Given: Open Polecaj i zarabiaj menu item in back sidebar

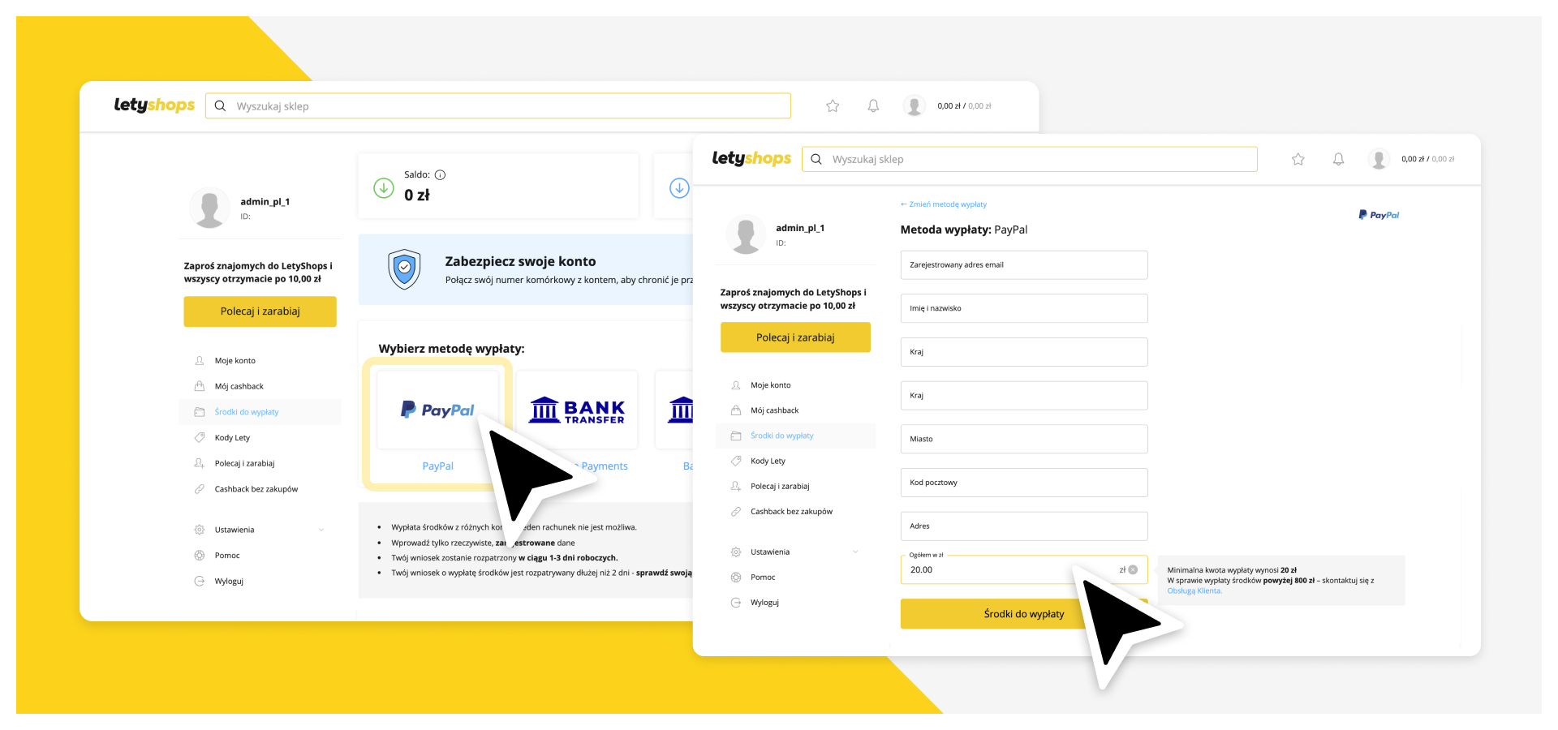Looking at the screenshot, I should [x=244, y=463].
